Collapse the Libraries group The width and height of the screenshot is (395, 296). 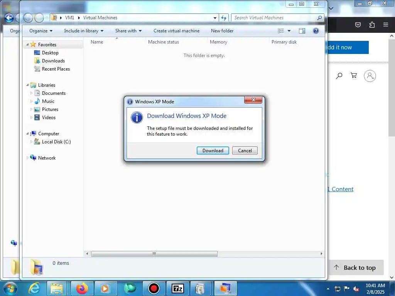coord(27,85)
